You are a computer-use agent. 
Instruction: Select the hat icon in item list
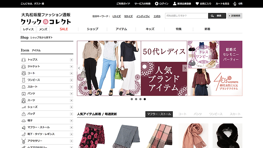point(23,121)
